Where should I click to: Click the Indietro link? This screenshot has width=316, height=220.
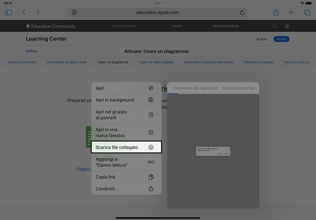[32, 51]
